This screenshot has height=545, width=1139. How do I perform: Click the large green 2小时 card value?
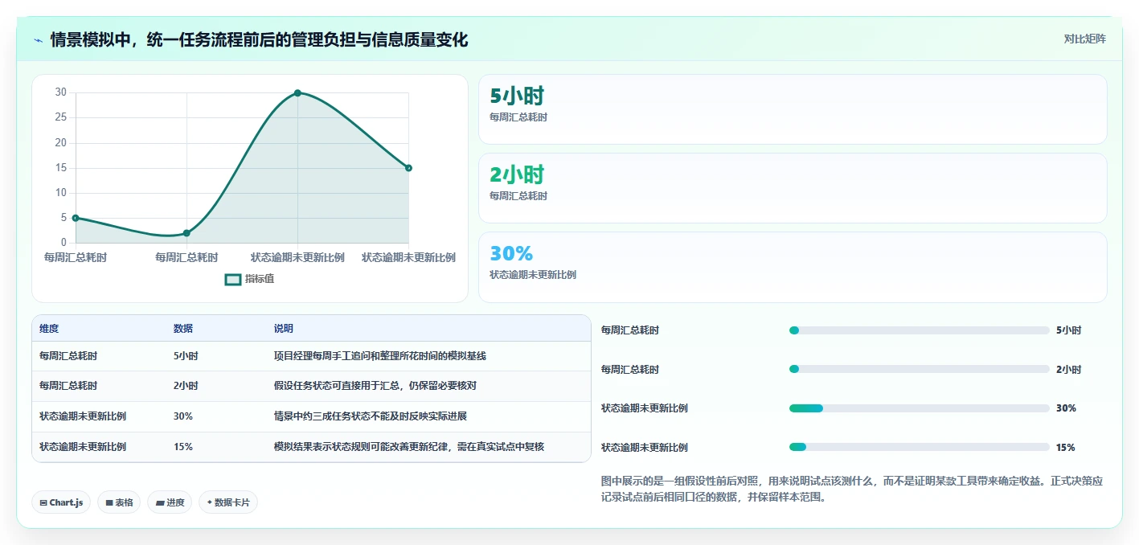(517, 174)
